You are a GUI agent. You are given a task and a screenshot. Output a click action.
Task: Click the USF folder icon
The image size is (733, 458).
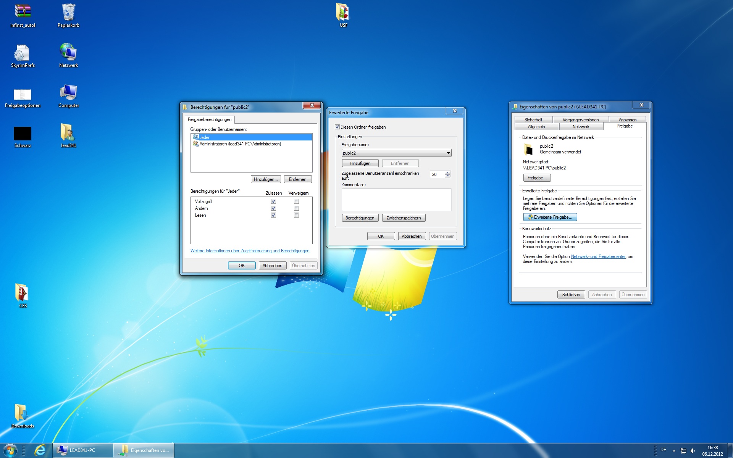coord(343,13)
